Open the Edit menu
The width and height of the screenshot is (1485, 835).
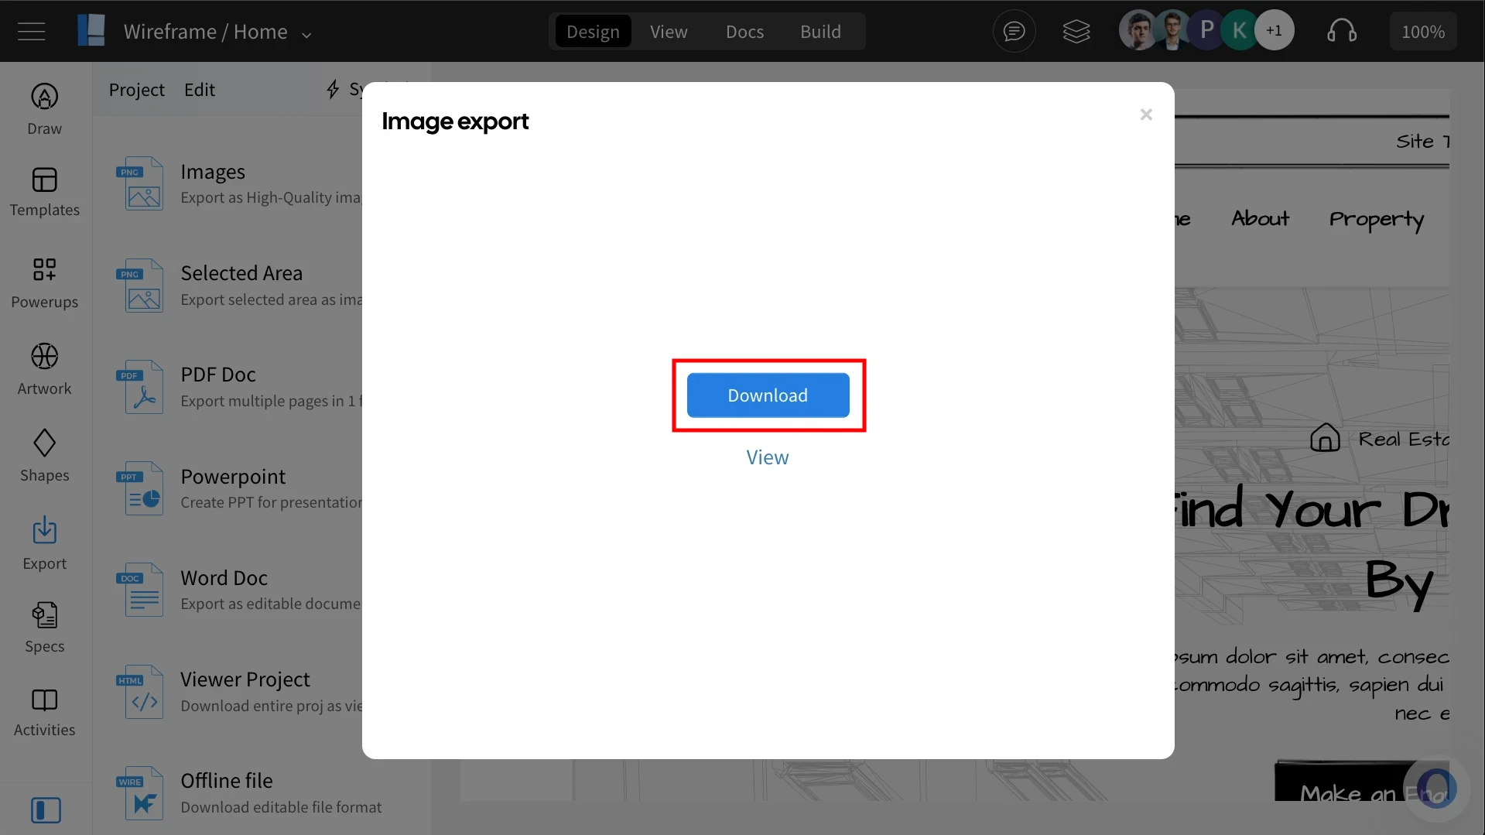(x=200, y=89)
